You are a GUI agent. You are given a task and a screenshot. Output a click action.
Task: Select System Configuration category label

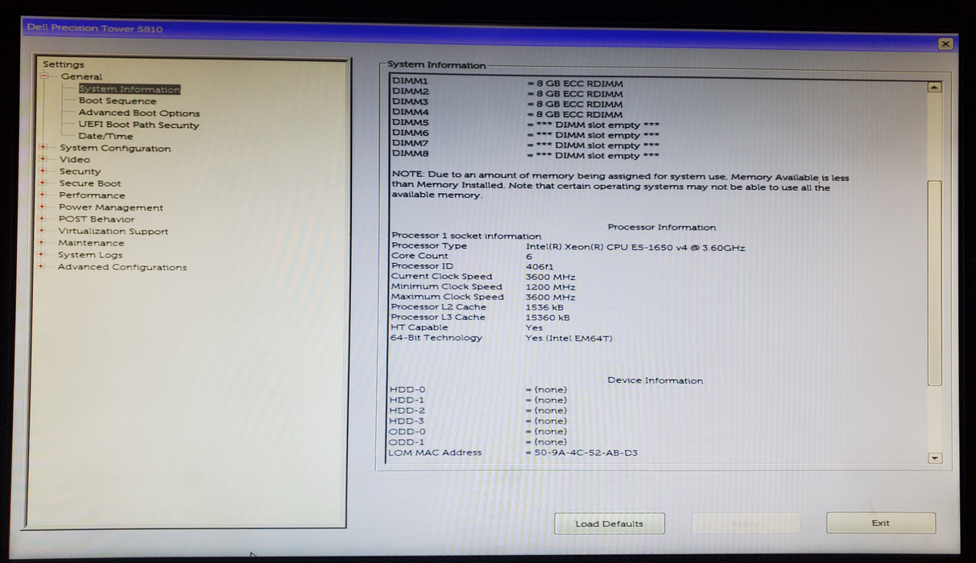click(x=115, y=148)
